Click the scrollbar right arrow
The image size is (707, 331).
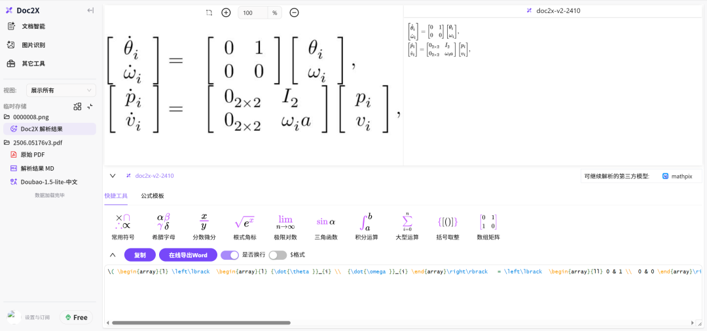[x=693, y=322]
